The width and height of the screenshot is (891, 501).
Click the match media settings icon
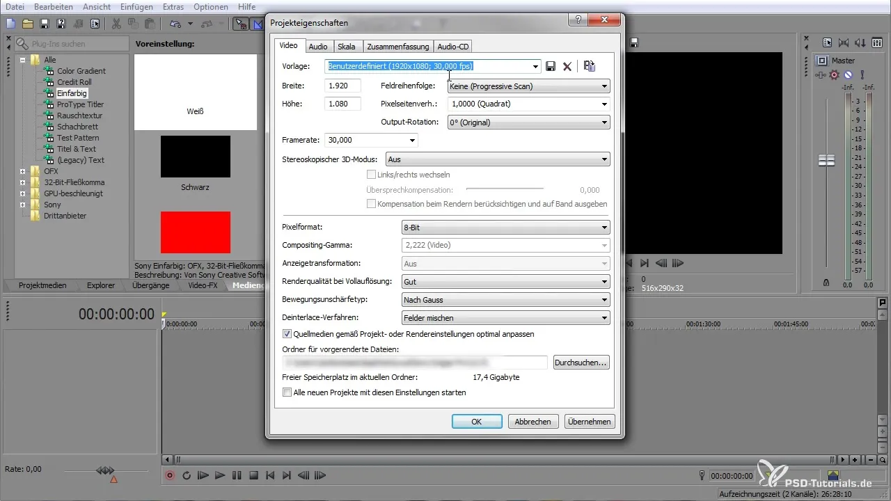(x=590, y=66)
